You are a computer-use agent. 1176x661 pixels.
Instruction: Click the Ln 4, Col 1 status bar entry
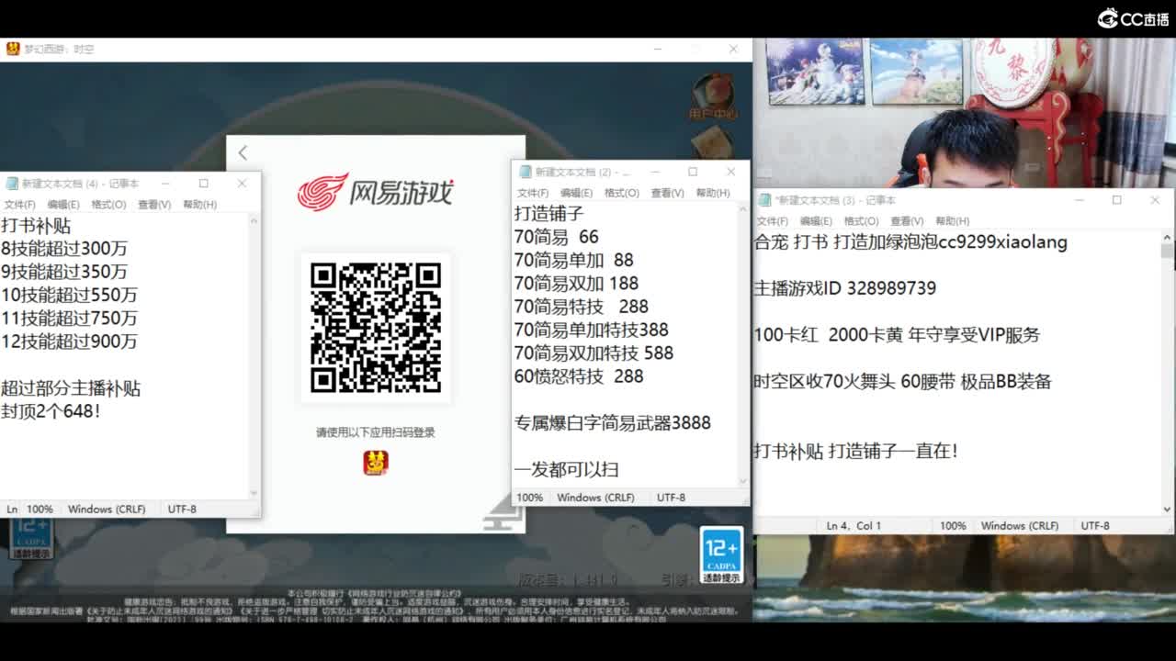click(x=854, y=526)
